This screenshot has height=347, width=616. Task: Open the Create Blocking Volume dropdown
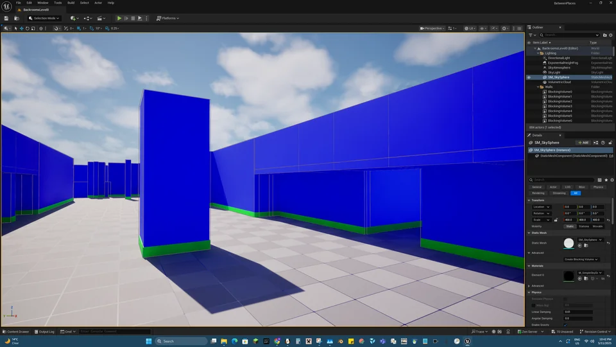[581, 259]
